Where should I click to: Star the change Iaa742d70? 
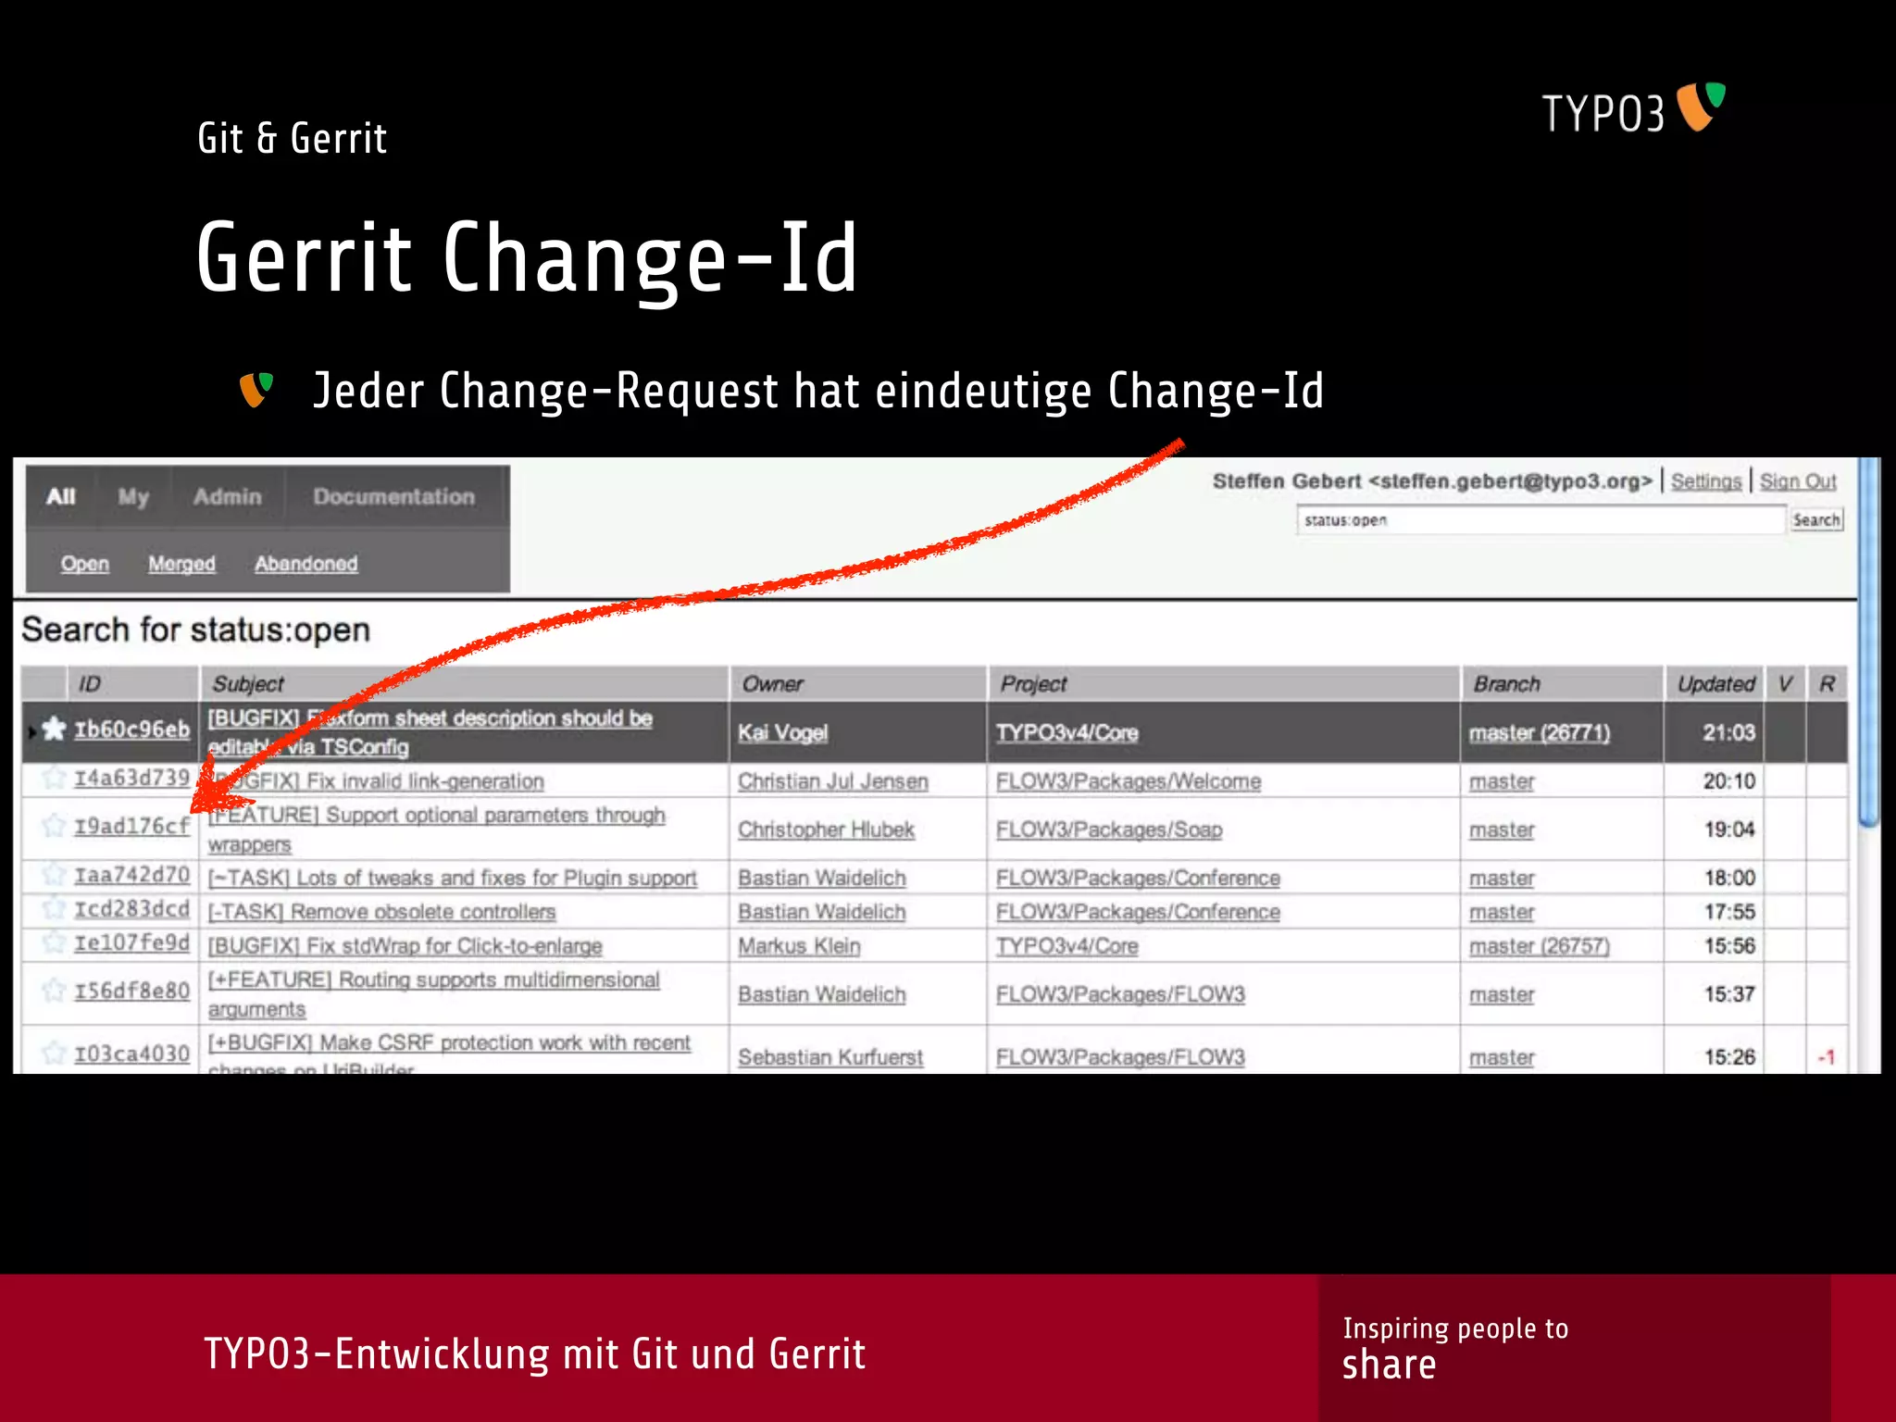55,874
